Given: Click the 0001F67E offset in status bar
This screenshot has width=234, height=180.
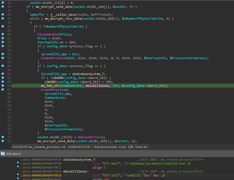Looking at the screenshot, I should tap(19, 147).
